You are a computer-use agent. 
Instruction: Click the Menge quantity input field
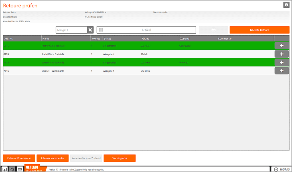71,30
